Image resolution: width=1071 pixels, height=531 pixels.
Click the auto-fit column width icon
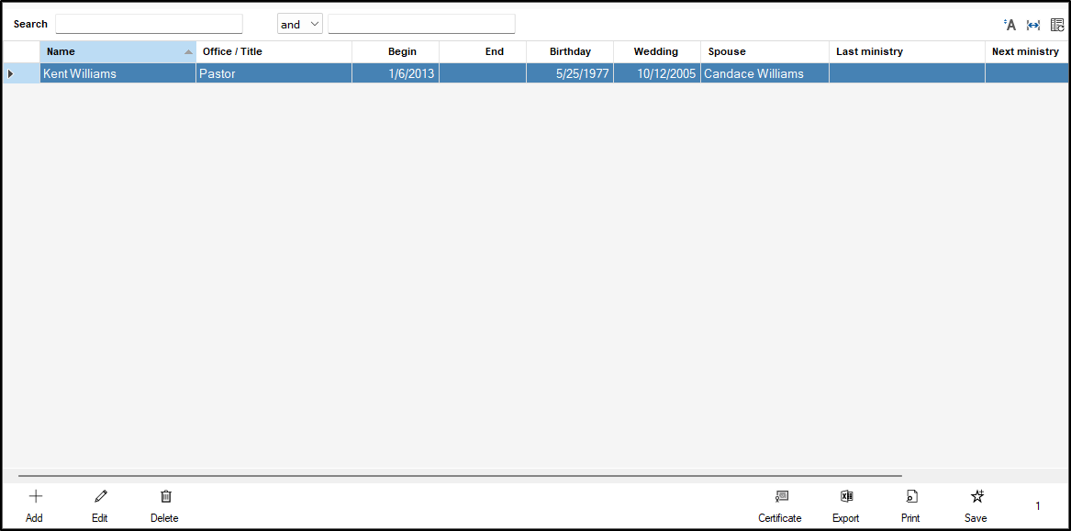[x=1033, y=25]
